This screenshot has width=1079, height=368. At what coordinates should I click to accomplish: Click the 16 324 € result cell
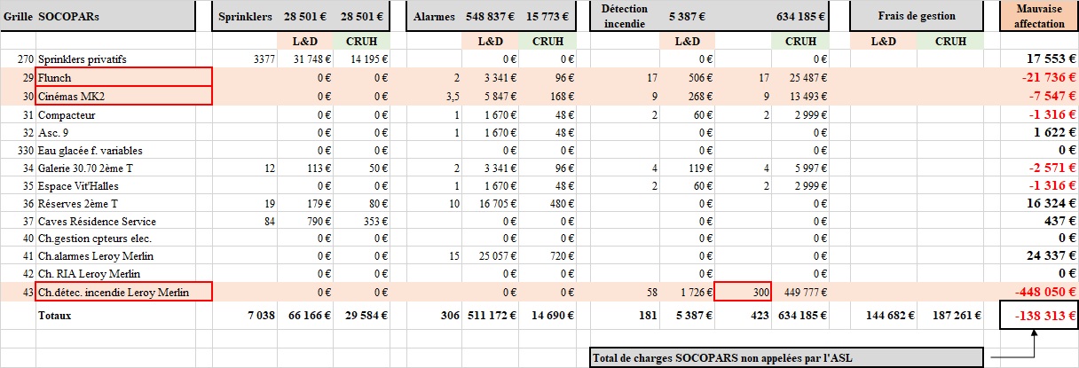1039,205
